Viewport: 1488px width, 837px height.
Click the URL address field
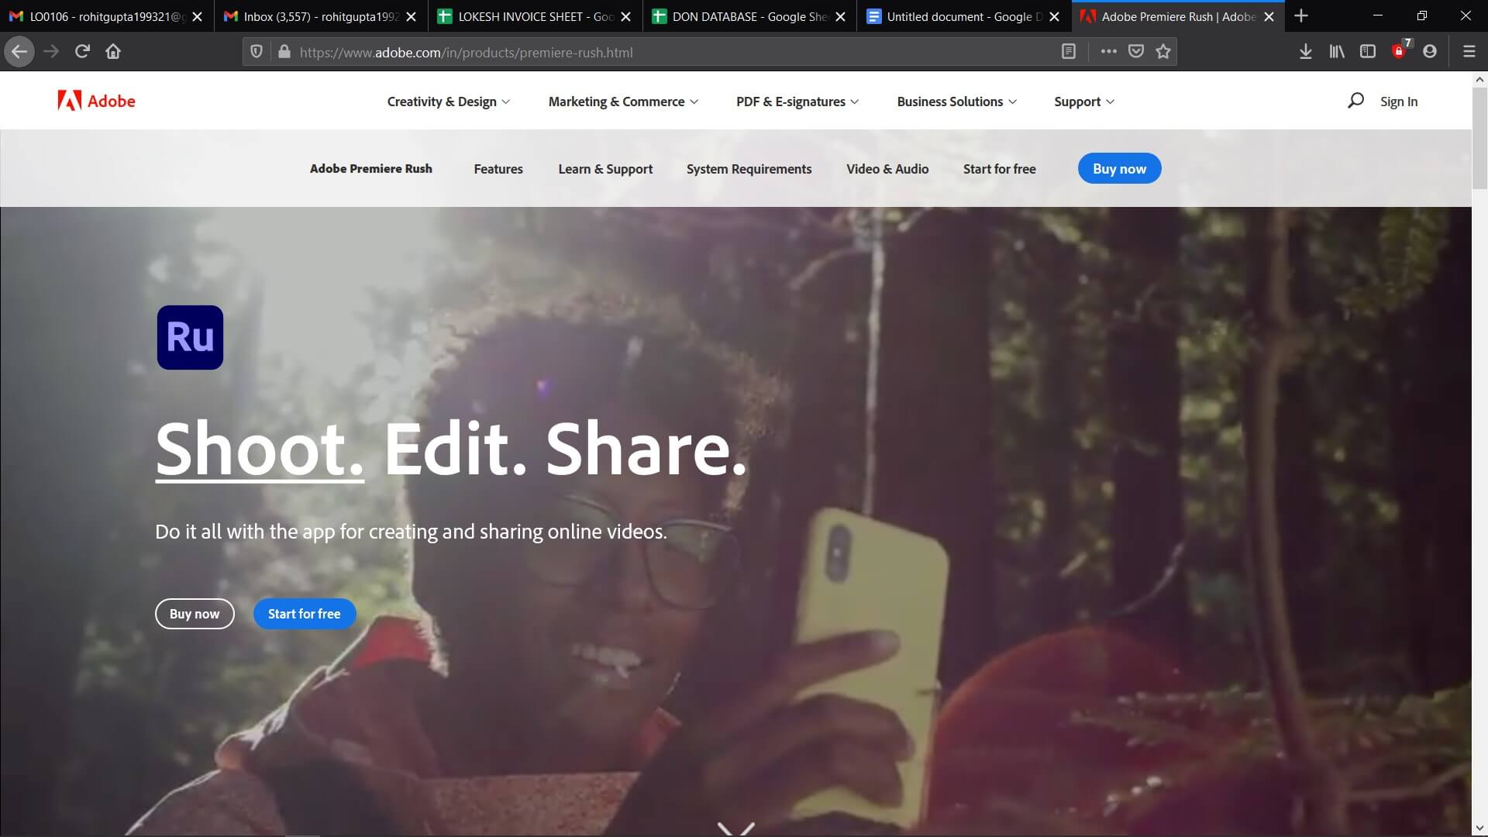click(x=659, y=52)
